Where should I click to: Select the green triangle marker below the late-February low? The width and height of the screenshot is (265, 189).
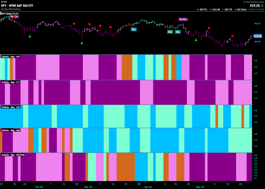coord(82,43)
